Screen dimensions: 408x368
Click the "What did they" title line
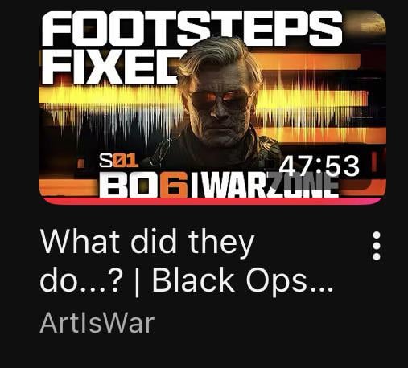click(x=147, y=243)
